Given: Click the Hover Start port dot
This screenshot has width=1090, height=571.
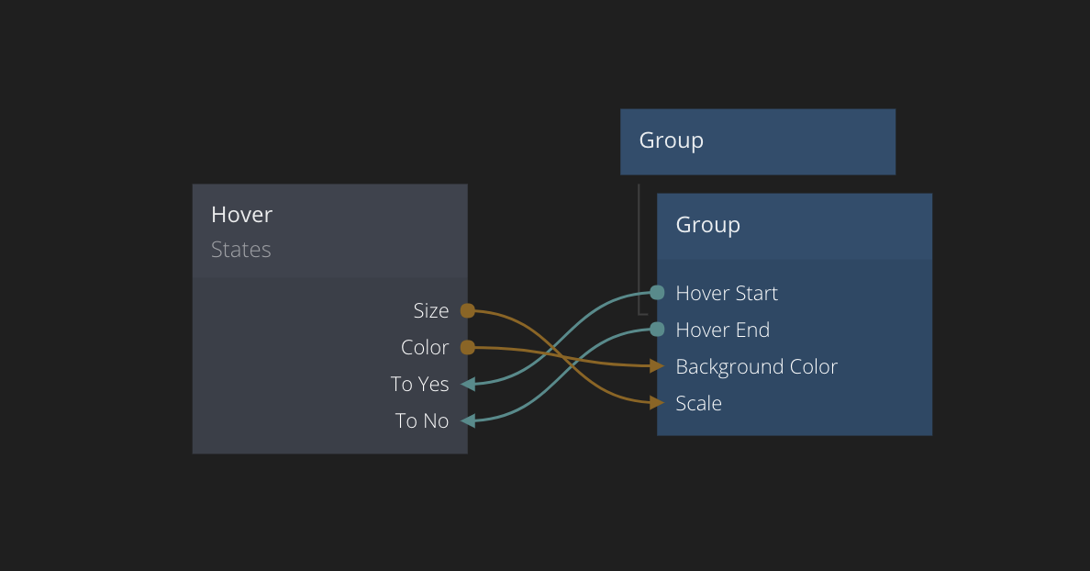Looking at the screenshot, I should (657, 293).
